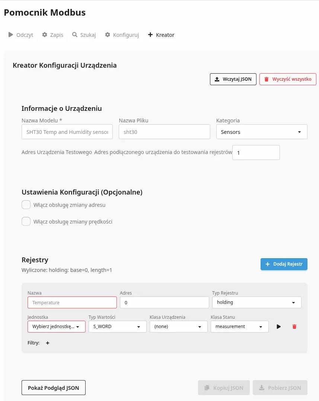Click the Dodaj Rejestr button
Viewport: 319px width, 401px height.
point(284,264)
